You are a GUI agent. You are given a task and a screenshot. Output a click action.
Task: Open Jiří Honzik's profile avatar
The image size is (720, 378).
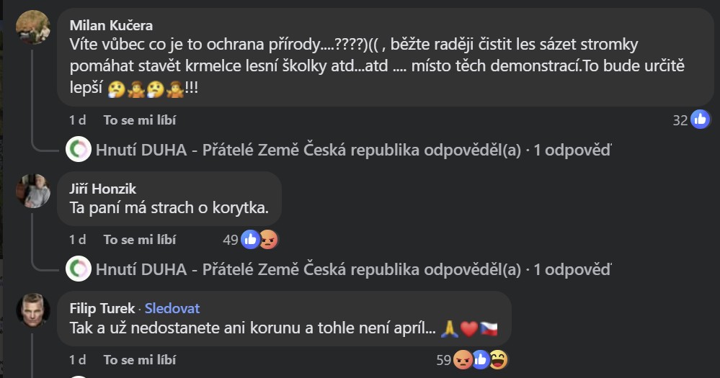tap(33, 191)
